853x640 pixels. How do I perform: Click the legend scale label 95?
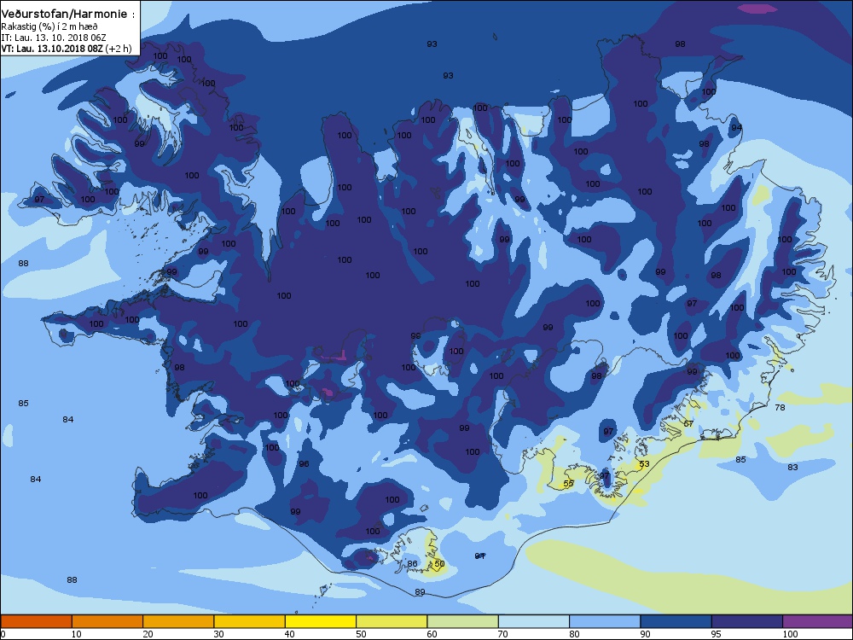click(717, 634)
